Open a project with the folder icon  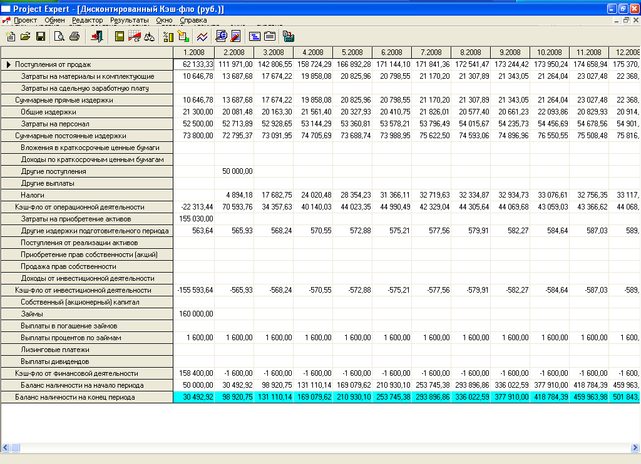click(x=25, y=36)
